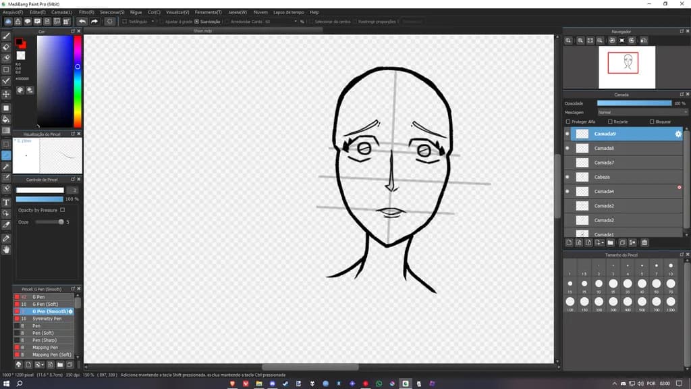Click the Undo arrow in toolbar
691x389 pixels.
82,21
